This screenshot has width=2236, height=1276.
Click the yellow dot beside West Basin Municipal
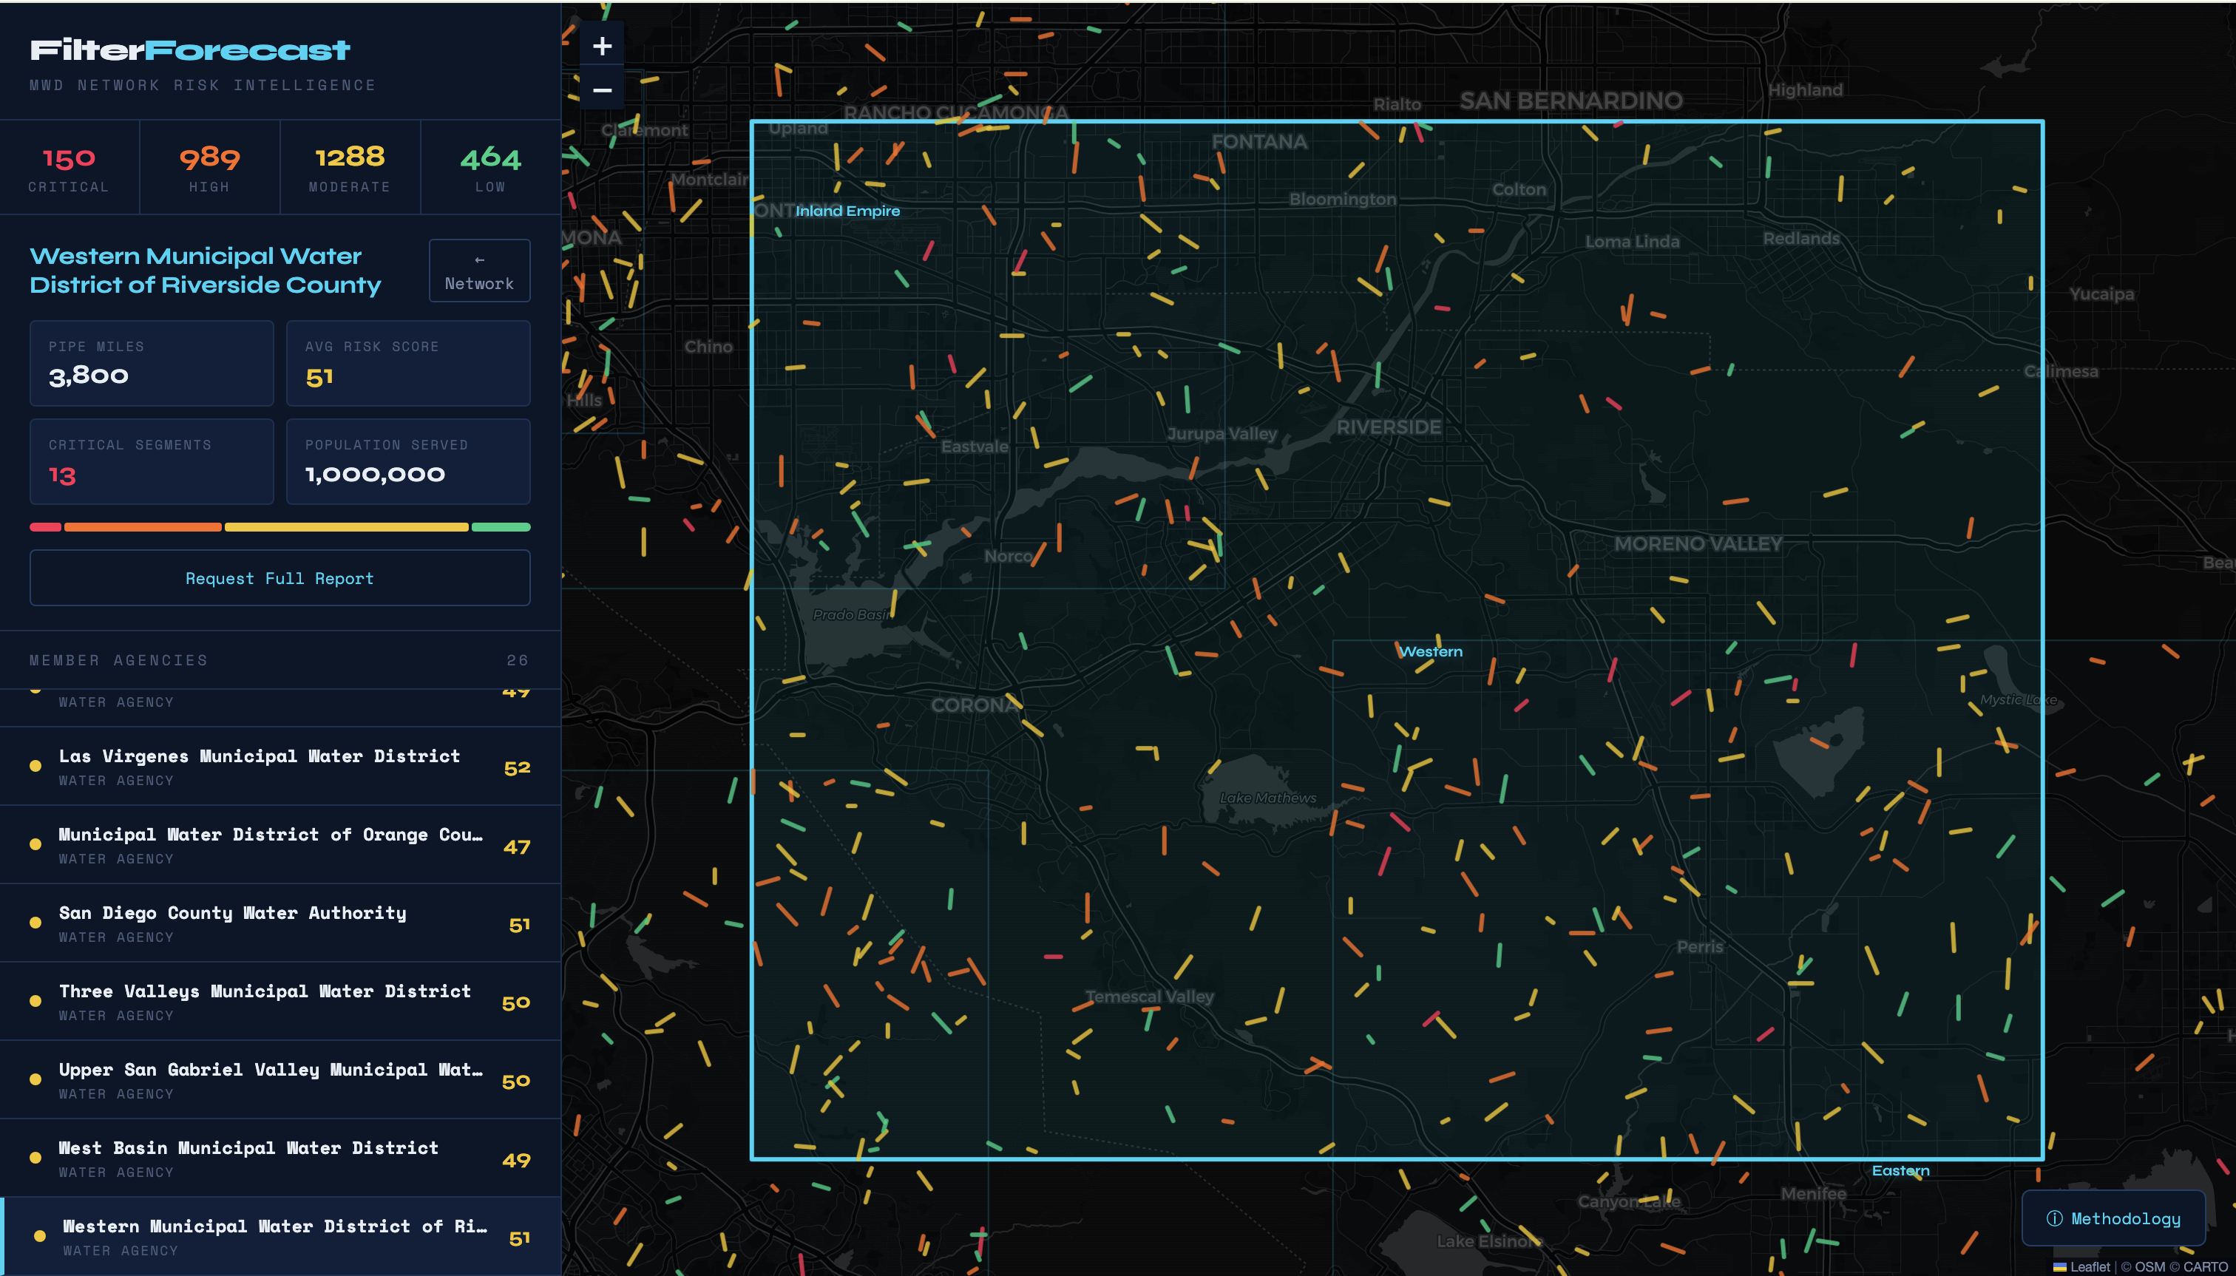[x=35, y=1158]
